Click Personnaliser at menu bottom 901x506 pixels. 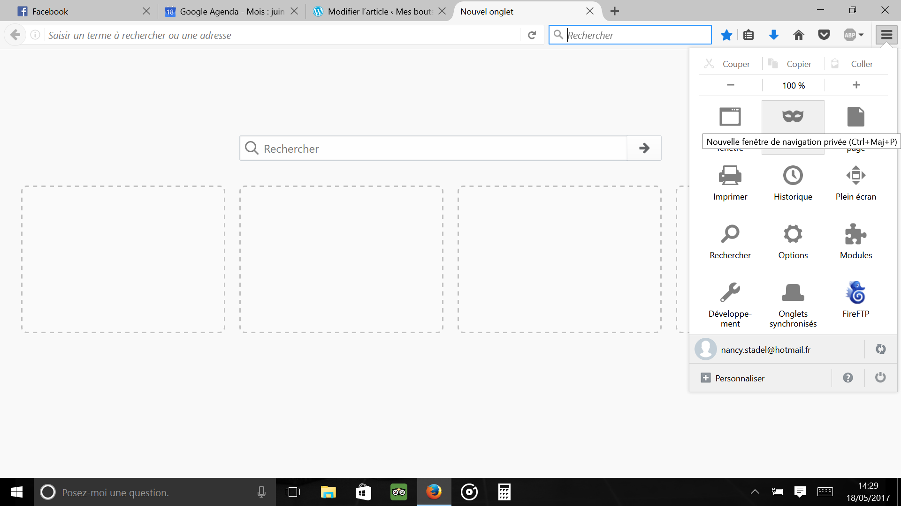click(739, 378)
